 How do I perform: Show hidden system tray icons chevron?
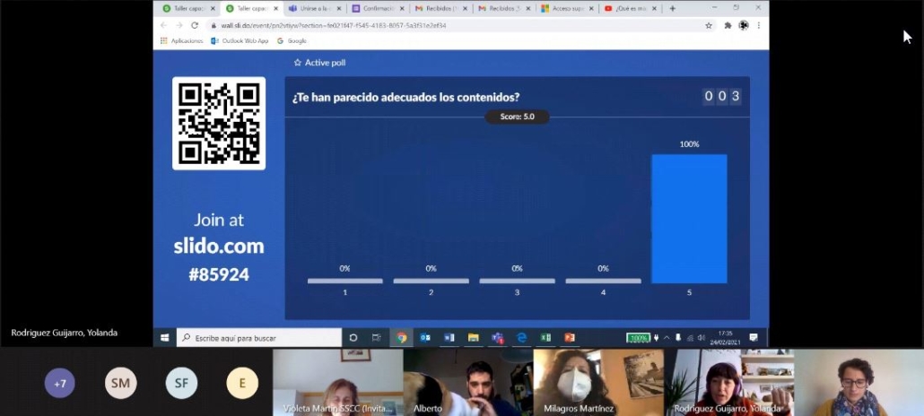(x=667, y=338)
